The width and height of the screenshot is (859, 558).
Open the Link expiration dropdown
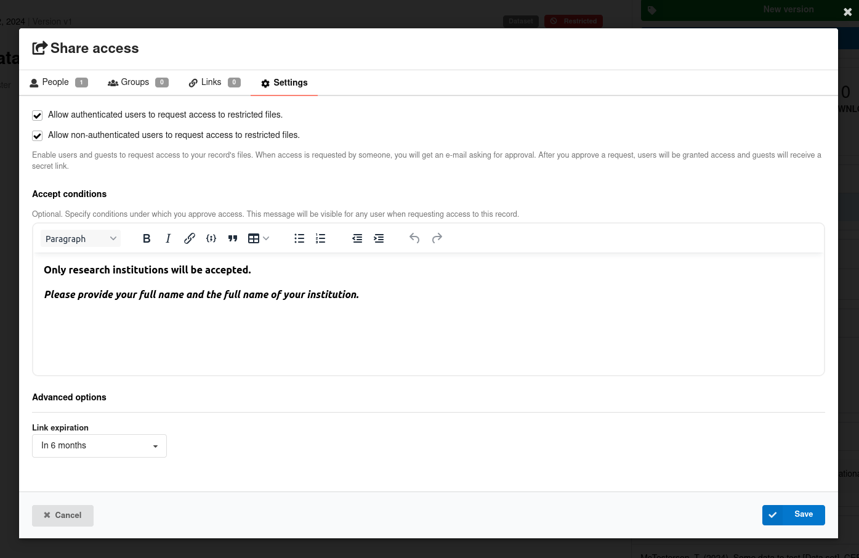99,446
